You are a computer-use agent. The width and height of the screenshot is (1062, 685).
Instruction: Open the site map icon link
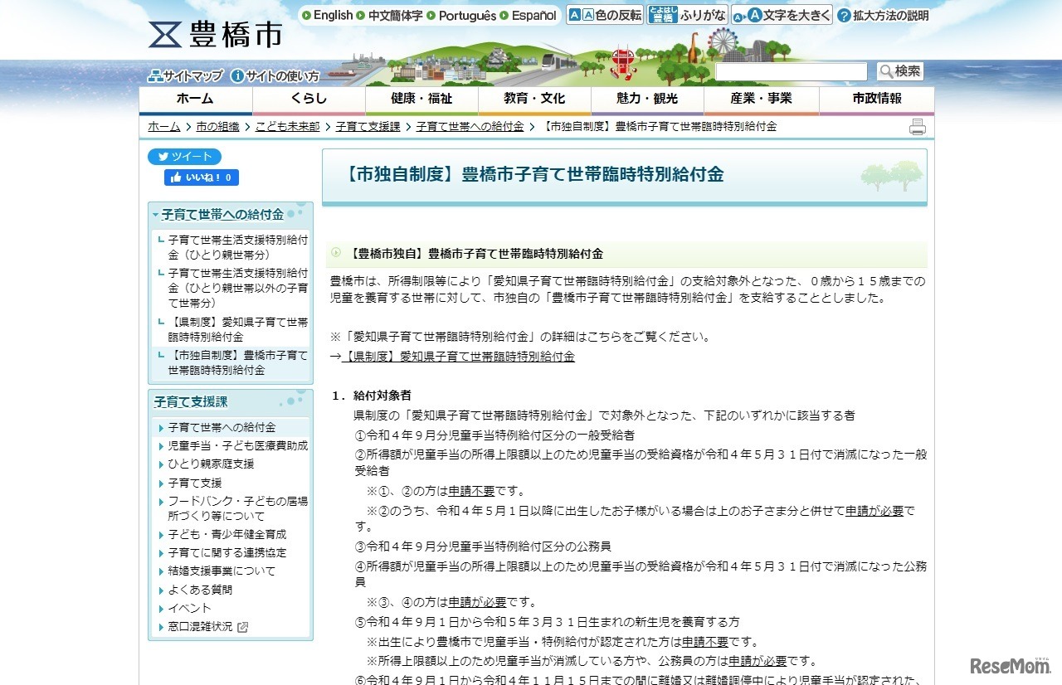click(x=155, y=76)
